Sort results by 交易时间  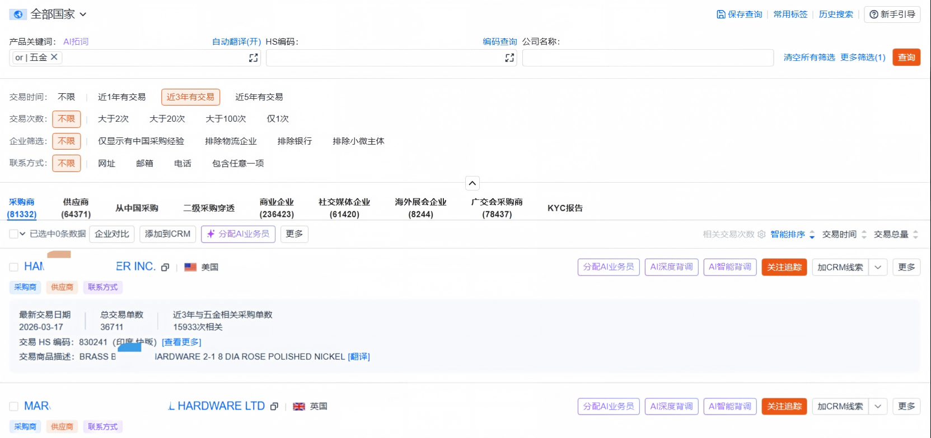click(x=844, y=235)
